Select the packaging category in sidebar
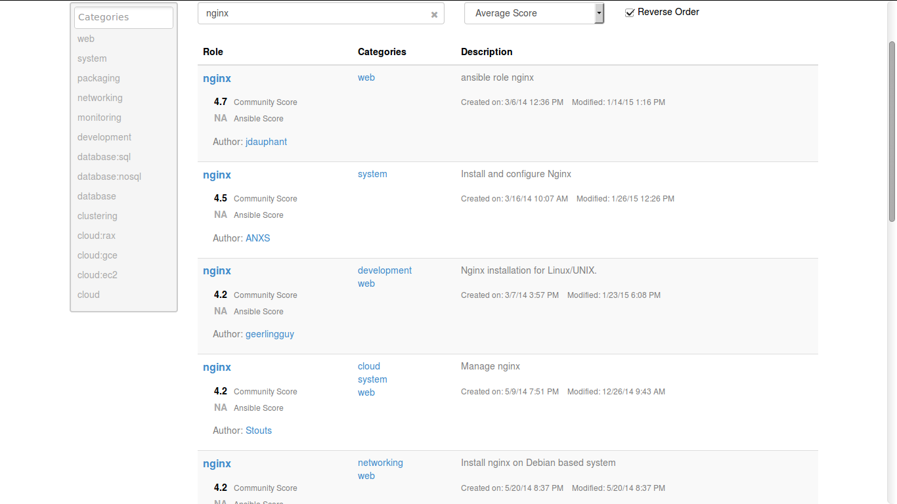Viewport: 897px width, 504px height. pyautogui.click(x=98, y=78)
